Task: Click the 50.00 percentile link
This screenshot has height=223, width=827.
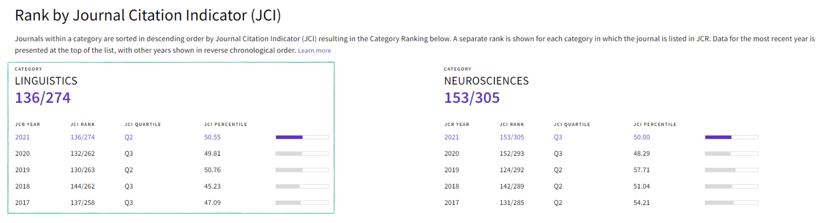Action: 641,137
